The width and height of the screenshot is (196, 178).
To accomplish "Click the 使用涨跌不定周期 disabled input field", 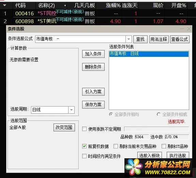I will point(156,129).
